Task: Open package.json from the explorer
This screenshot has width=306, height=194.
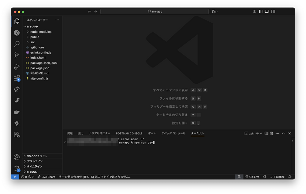Action: tap(40, 68)
